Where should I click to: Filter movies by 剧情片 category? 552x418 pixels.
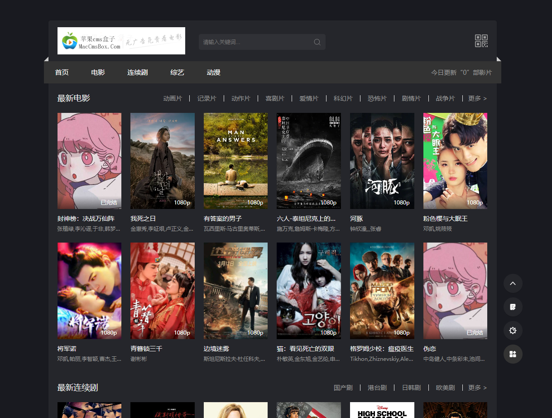click(411, 98)
